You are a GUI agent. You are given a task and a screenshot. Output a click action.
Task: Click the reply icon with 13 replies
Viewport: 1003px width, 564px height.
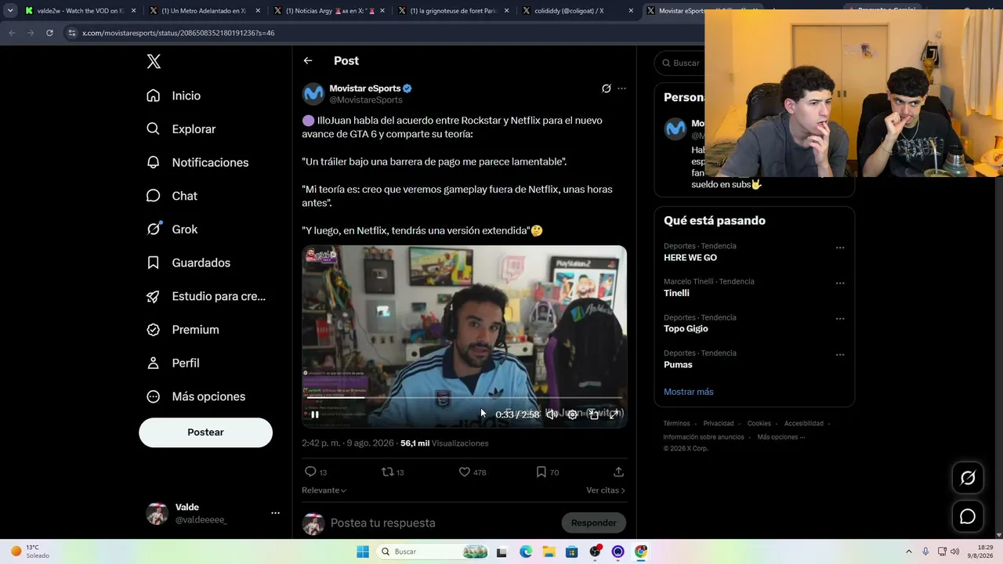pos(315,472)
